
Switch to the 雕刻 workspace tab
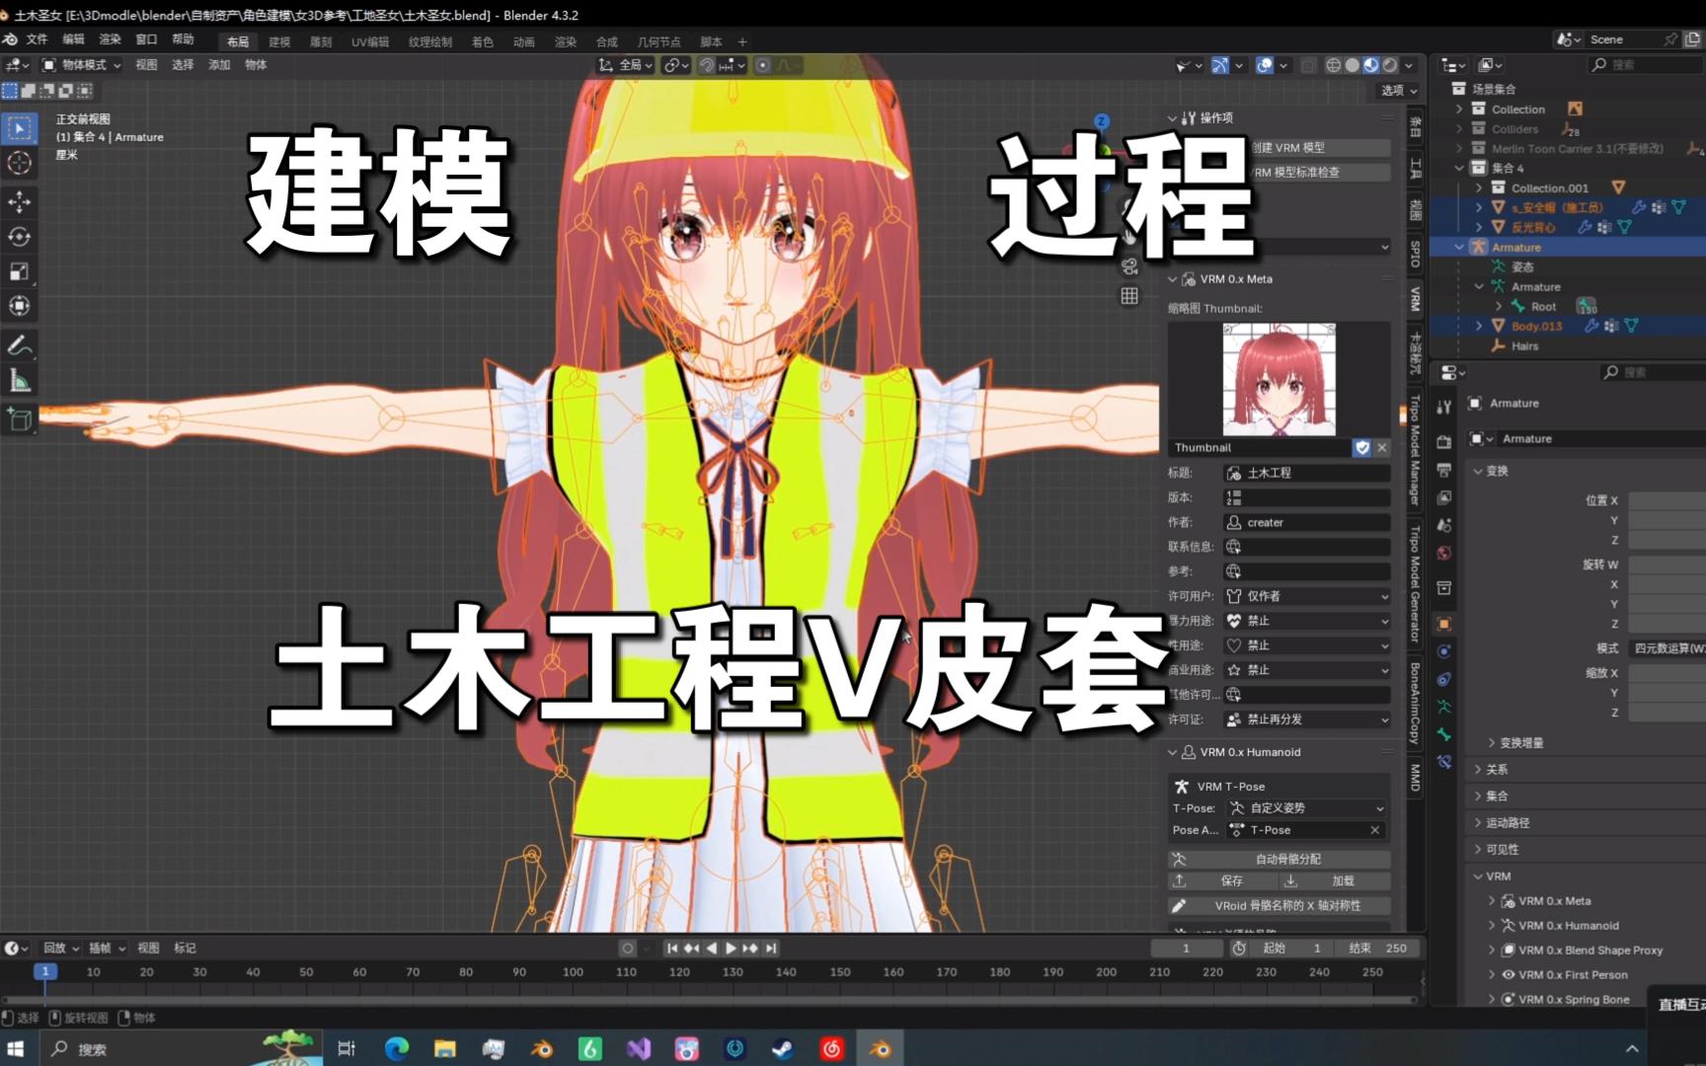click(319, 41)
